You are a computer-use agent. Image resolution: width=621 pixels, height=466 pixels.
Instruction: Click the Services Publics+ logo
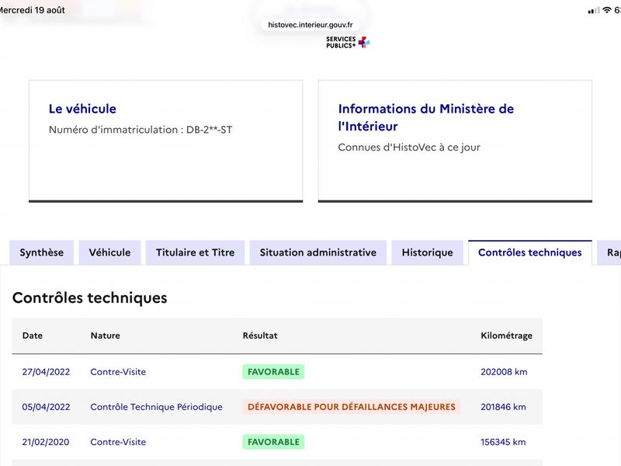pos(348,42)
